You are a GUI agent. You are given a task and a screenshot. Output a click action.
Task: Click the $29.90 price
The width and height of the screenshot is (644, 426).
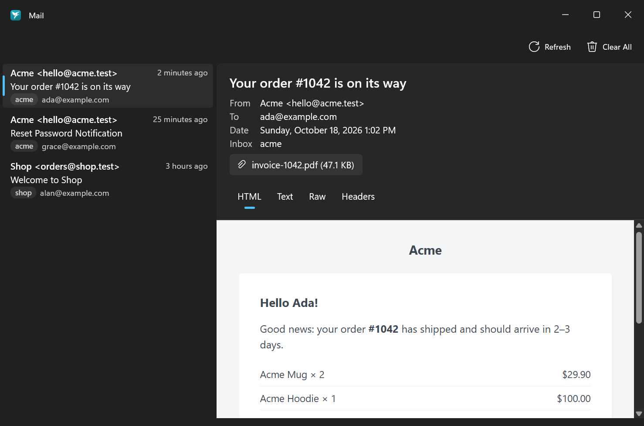click(x=576, y=375)
